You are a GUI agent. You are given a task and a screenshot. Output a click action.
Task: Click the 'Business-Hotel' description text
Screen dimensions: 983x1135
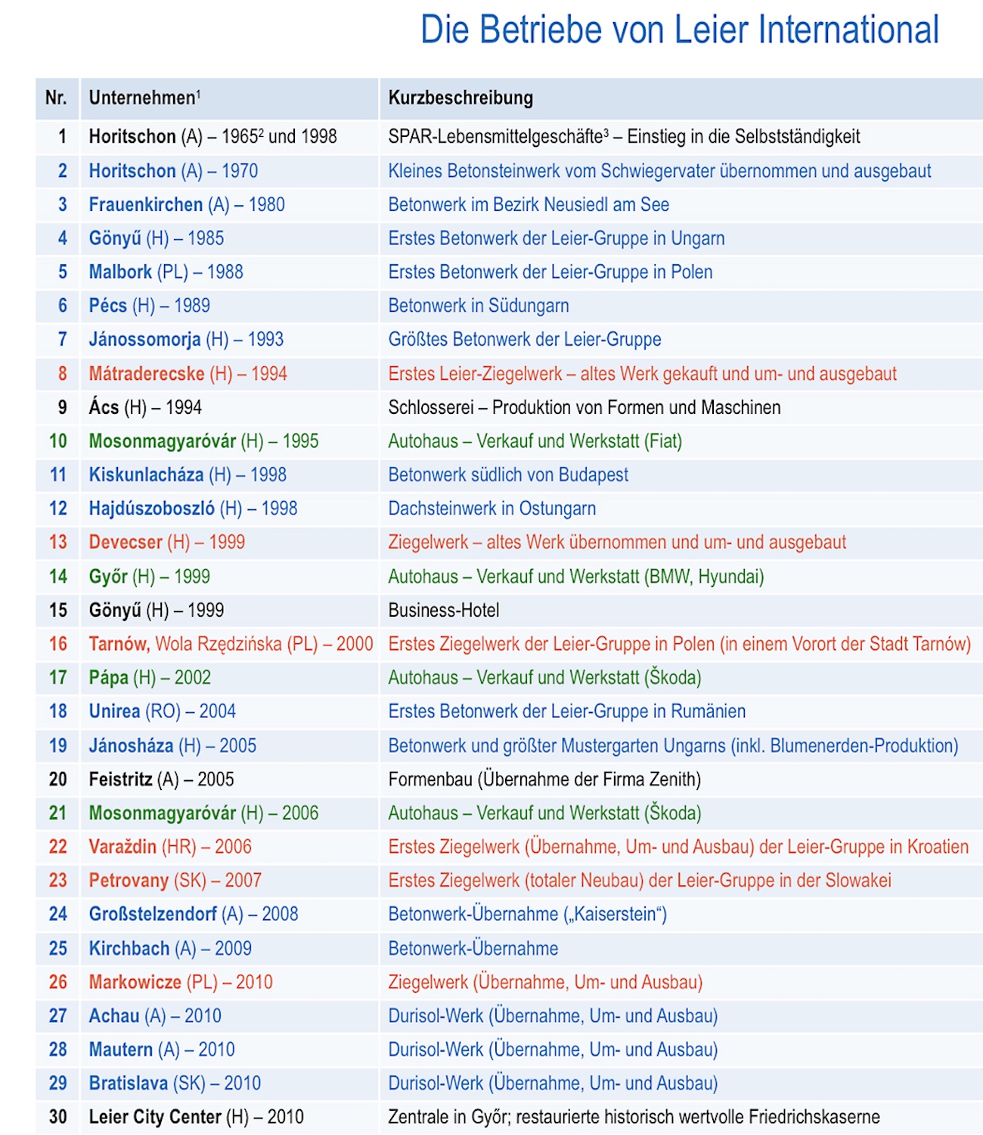(444, 610)
